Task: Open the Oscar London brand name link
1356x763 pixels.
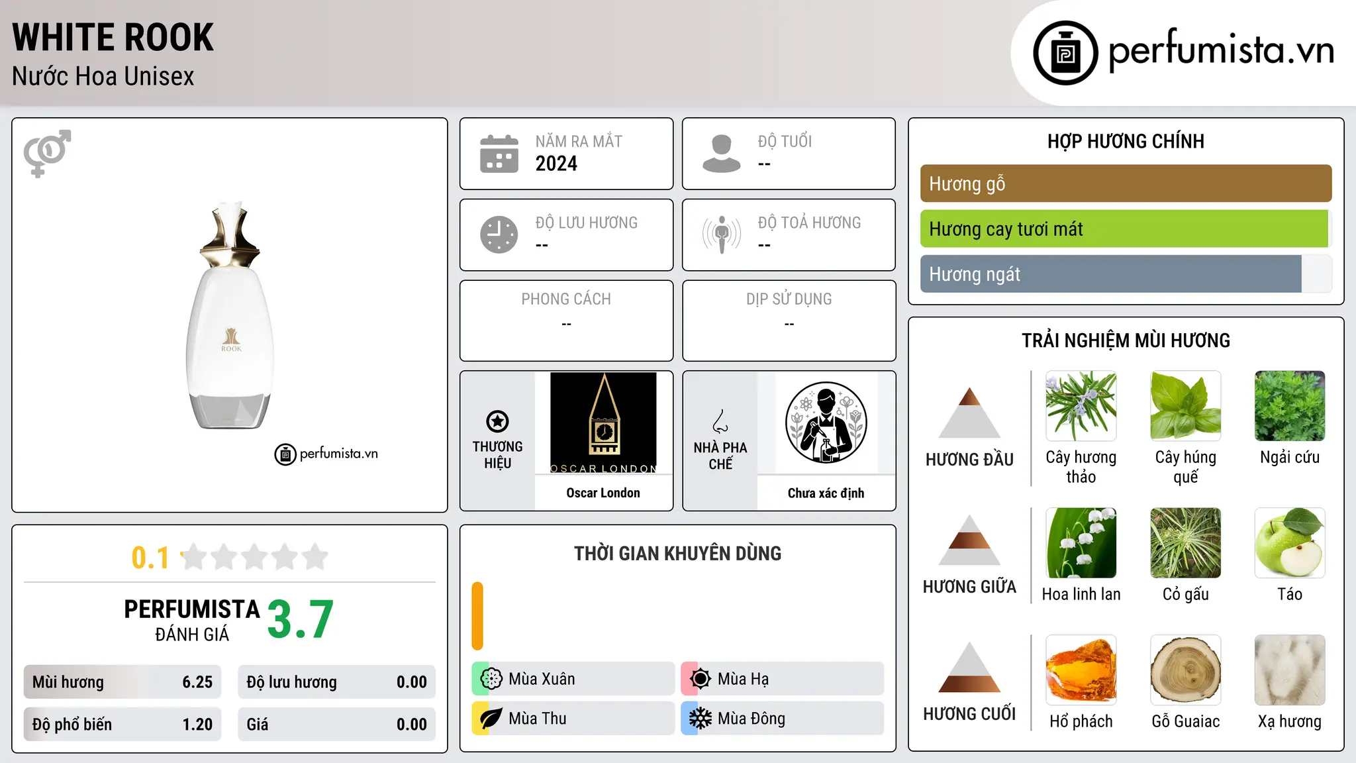Action: point(603,493)
